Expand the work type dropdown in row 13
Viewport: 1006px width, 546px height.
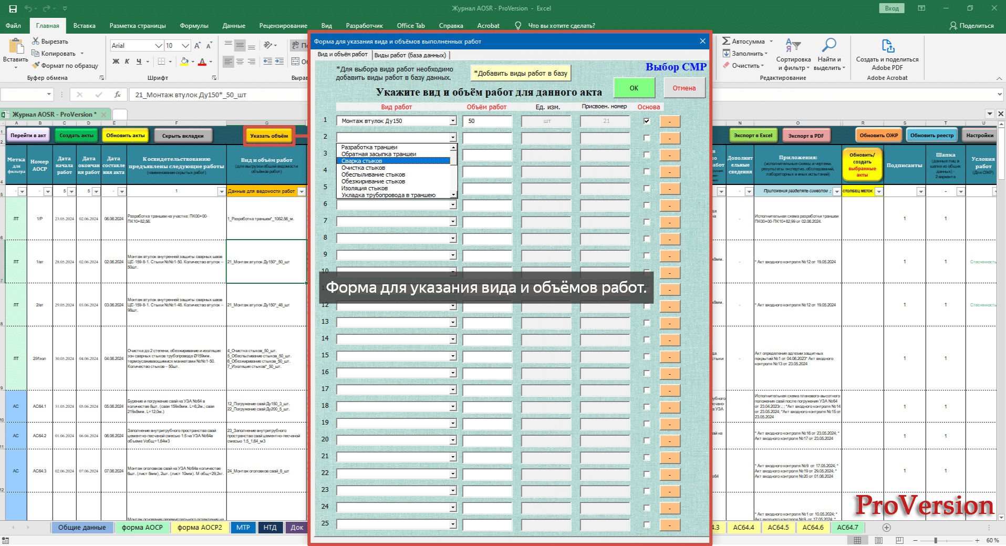point(452,323)
